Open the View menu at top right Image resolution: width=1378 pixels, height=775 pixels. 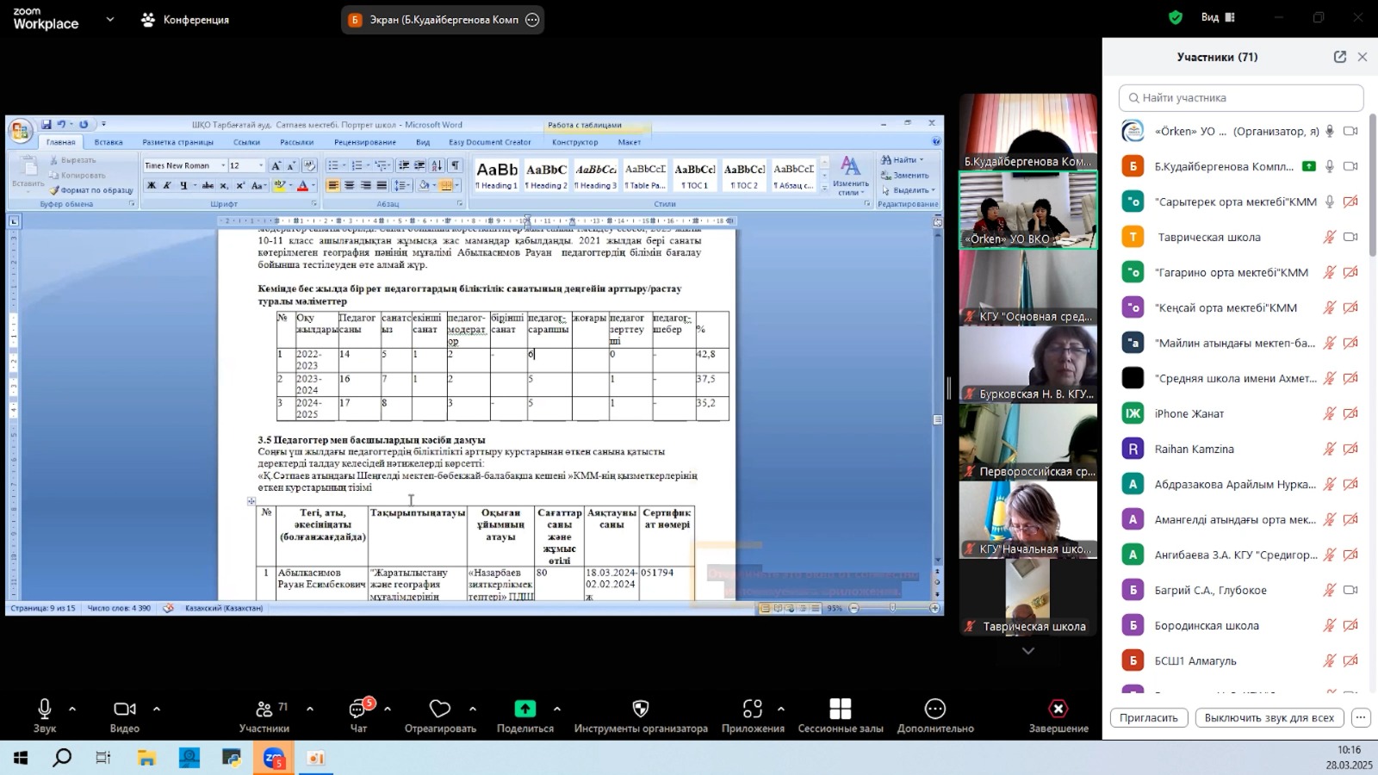click(1218, 17)
